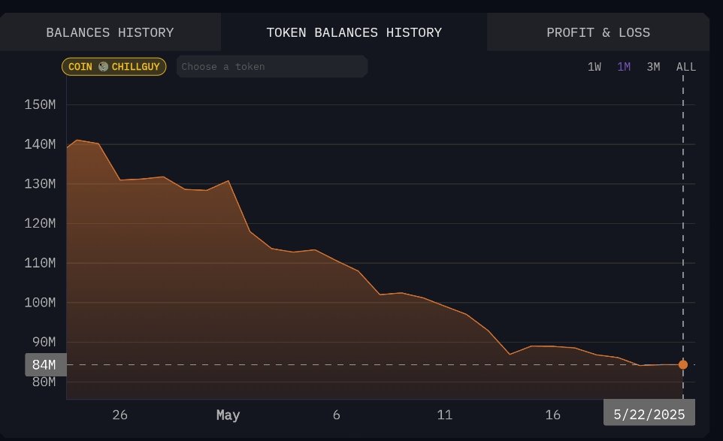
Task: Click the 80M axis label
Action: click(x=44, y=382)
